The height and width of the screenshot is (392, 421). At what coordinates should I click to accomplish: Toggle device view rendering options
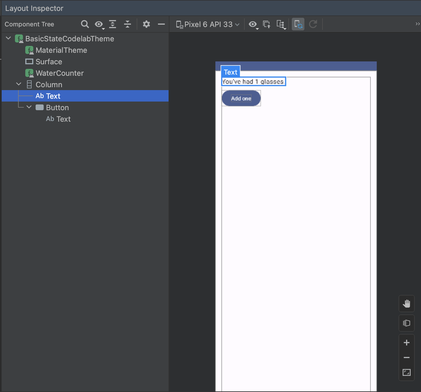point(253,24)
